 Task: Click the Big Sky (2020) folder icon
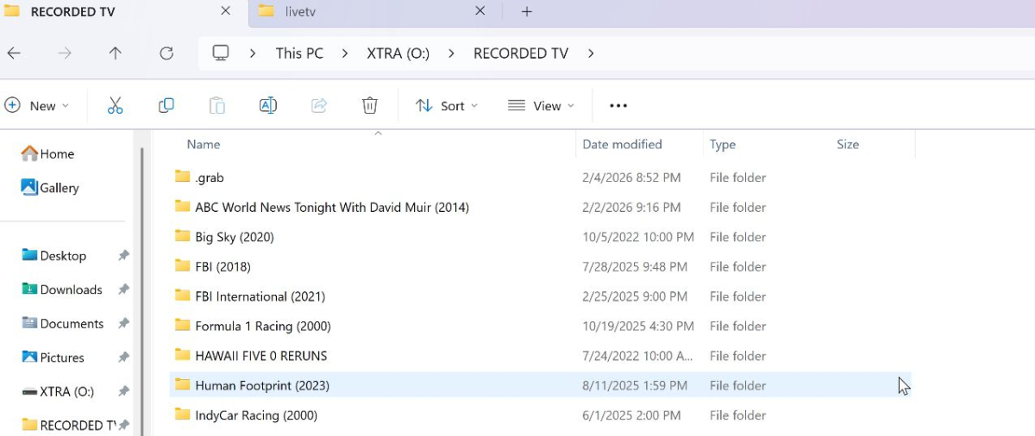(x=182, y=236)
